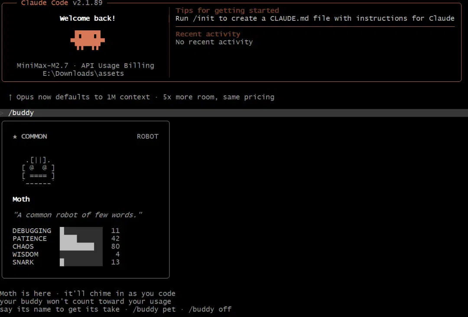The height and width of the screenshot is (317, 468).
Task: Click the up arrow before Opus notice
Action: pos(10,97)
